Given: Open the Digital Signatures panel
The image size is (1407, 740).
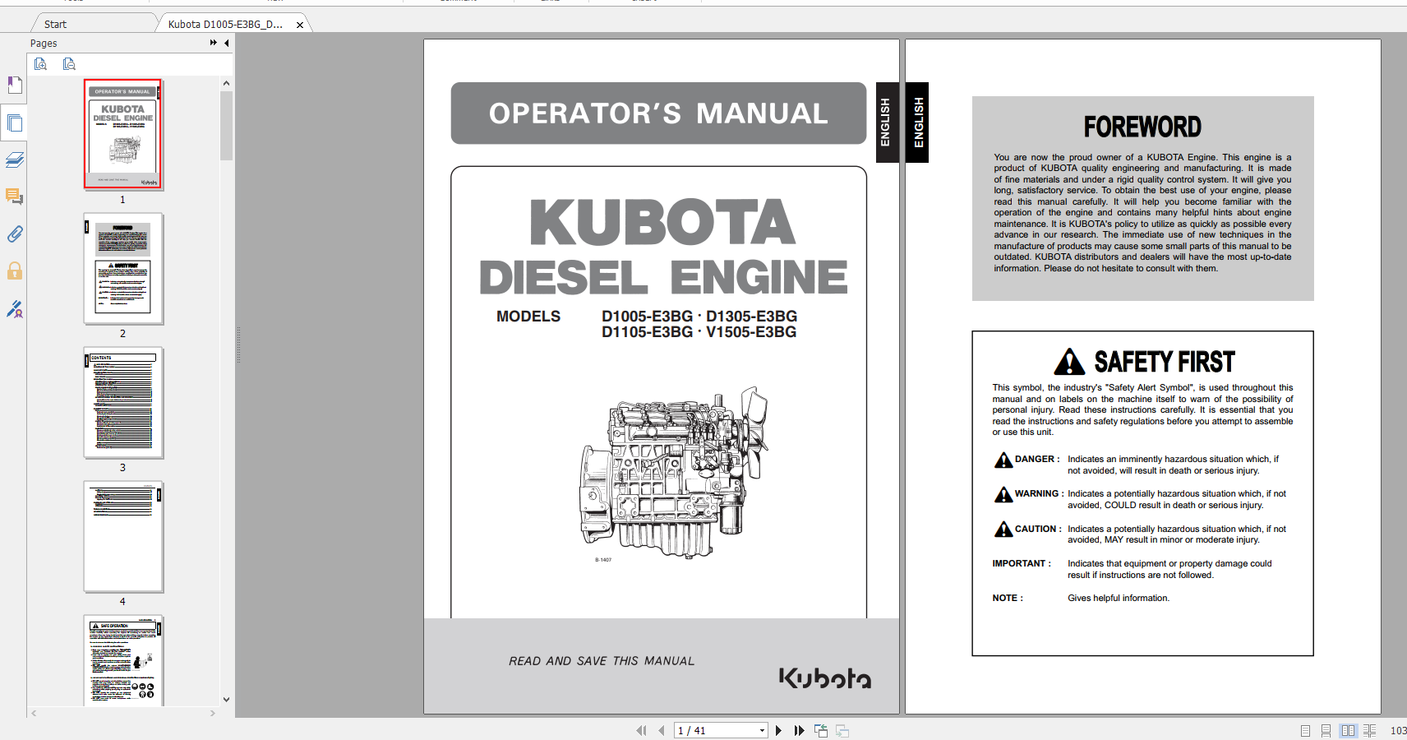Looking at the screenshot, I should pyautogui.click(x=15, y=310).
